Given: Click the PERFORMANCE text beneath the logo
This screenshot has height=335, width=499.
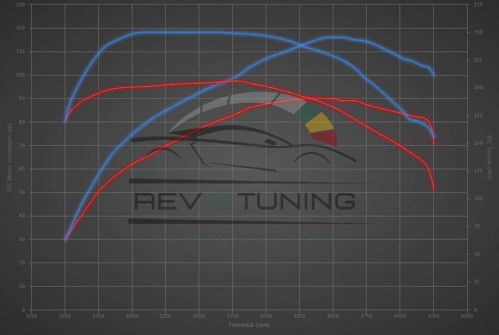Looking at the screenshot, I should (x=242, y=239).
